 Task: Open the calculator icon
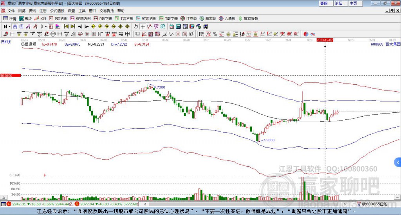click(x=178, y=27)
